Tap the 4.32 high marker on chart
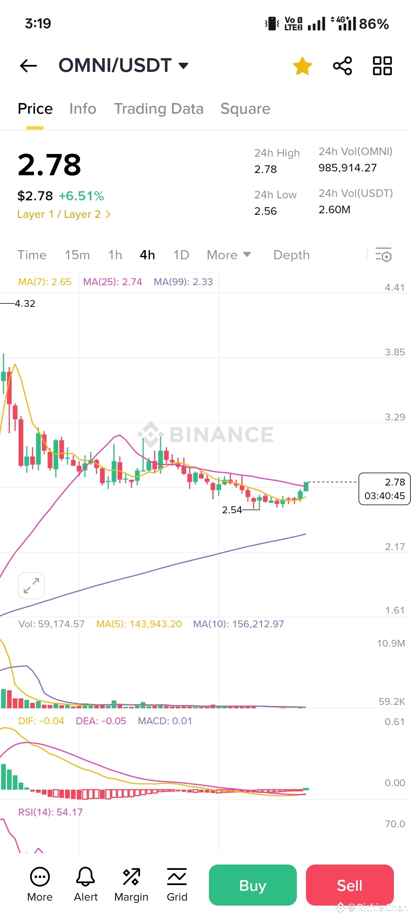Image resolution: width=411 pixels, height=917 pixels. pos(25,303)
